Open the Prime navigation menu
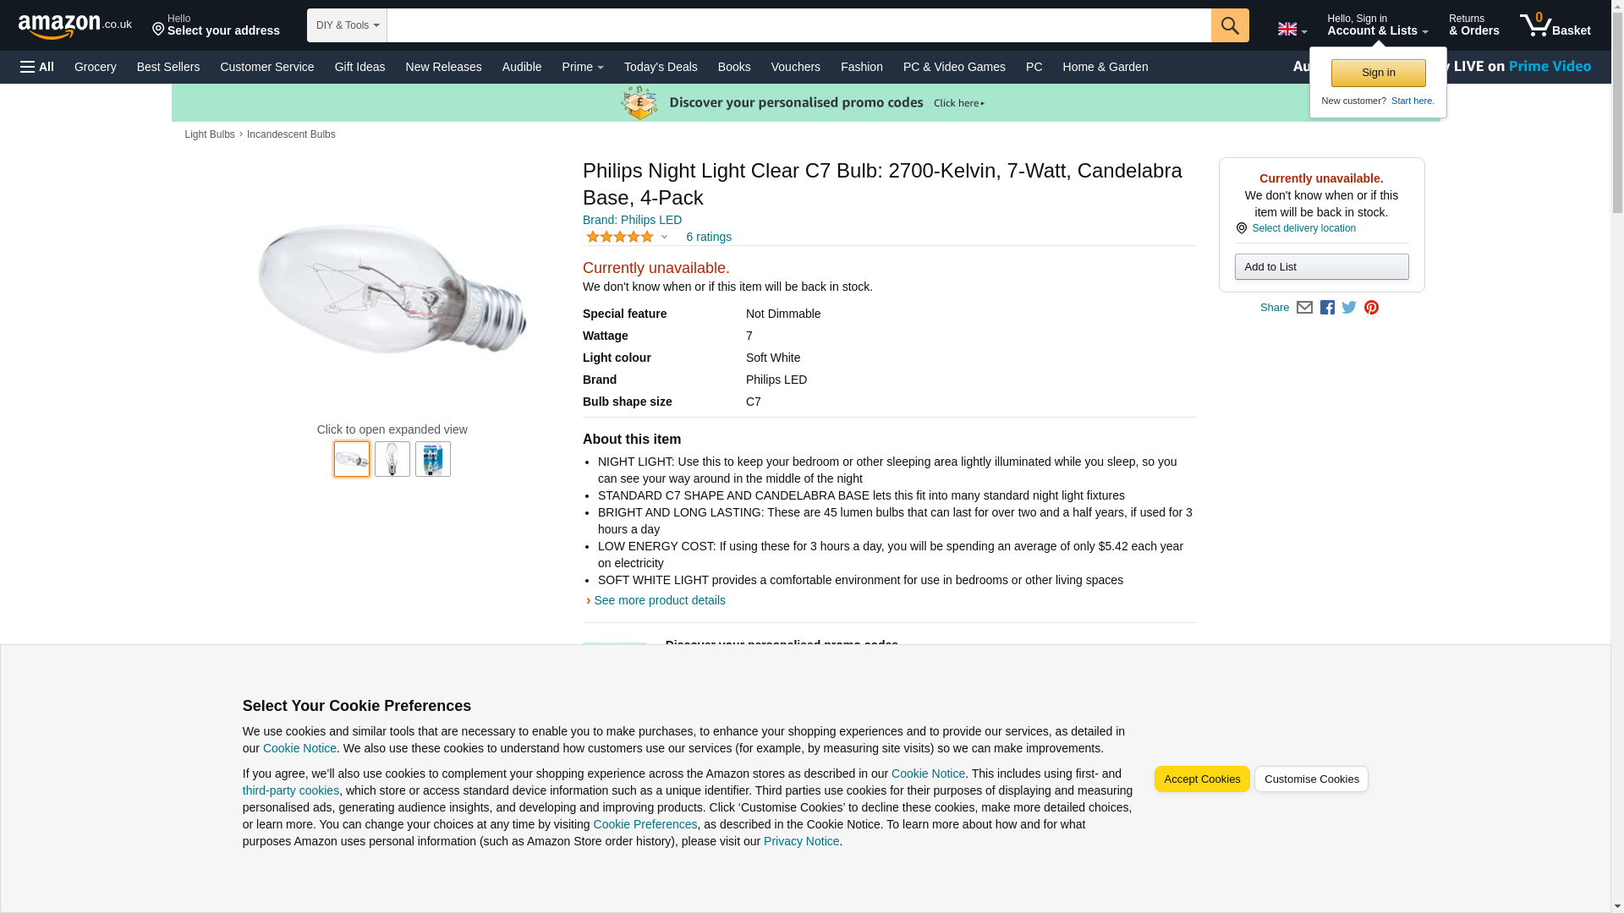Viewport: 1624px width, 913px height. pyautogui.click(x=583, y=67)
